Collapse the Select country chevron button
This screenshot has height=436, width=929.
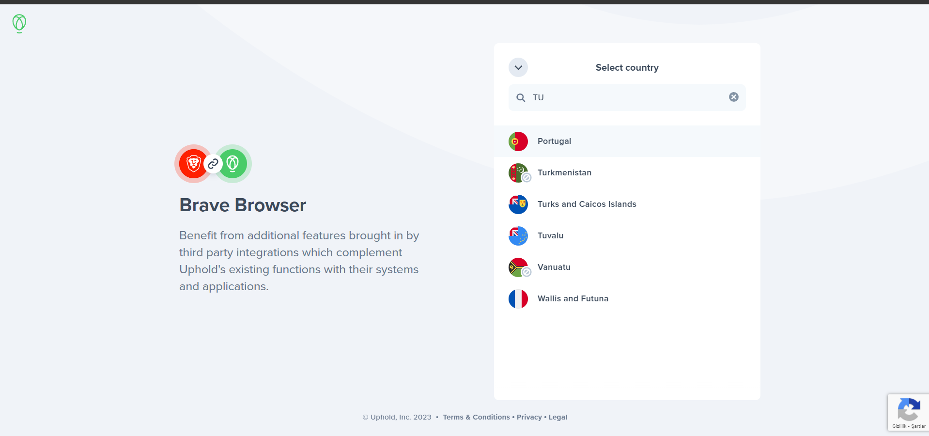(x=518, y=67)
